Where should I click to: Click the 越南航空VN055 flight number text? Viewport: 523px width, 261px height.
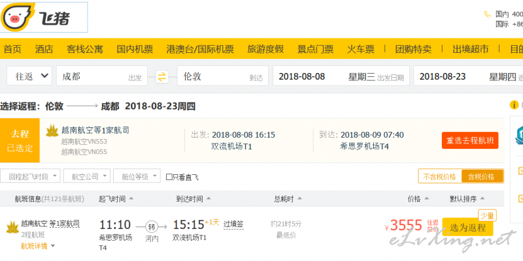(84, 152)
